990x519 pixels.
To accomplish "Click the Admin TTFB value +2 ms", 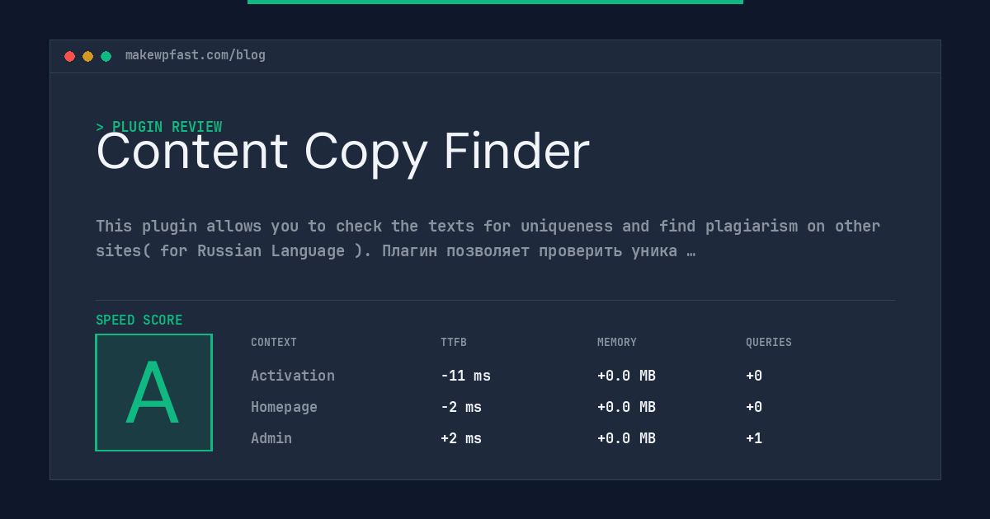I will point(461,438).
